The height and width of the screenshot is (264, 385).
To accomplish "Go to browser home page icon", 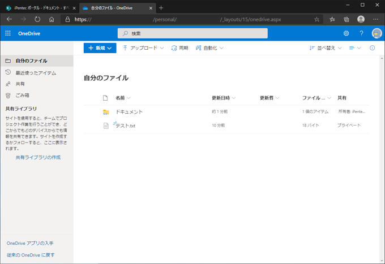I will pyautogui.click(x=52, y=19).
